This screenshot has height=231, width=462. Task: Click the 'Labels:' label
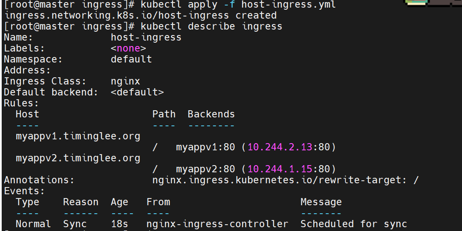24,48
